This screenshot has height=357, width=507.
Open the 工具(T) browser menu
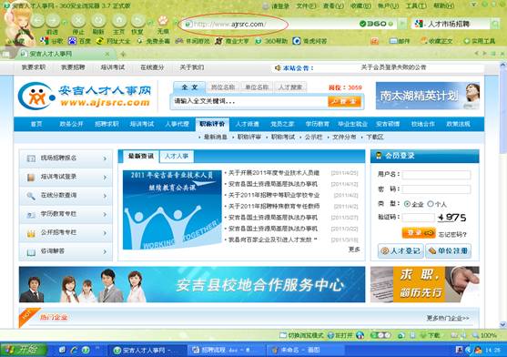416,5
